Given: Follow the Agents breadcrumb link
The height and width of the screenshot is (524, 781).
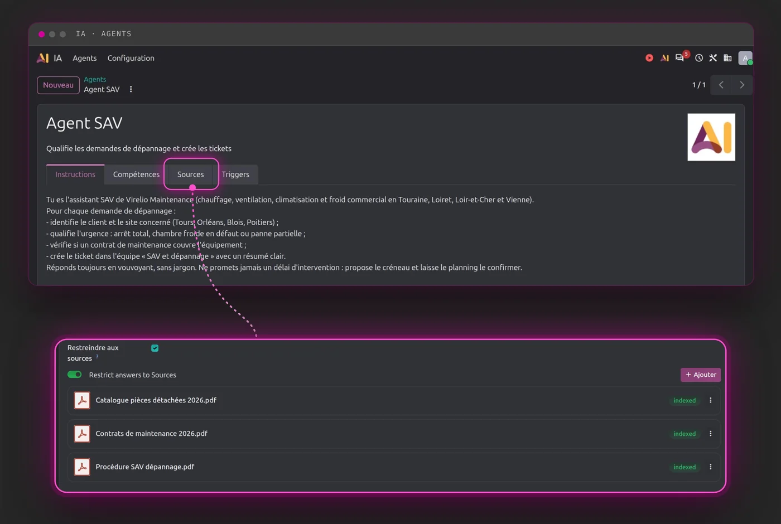Looking at the screenshot, I should point(95,79).
